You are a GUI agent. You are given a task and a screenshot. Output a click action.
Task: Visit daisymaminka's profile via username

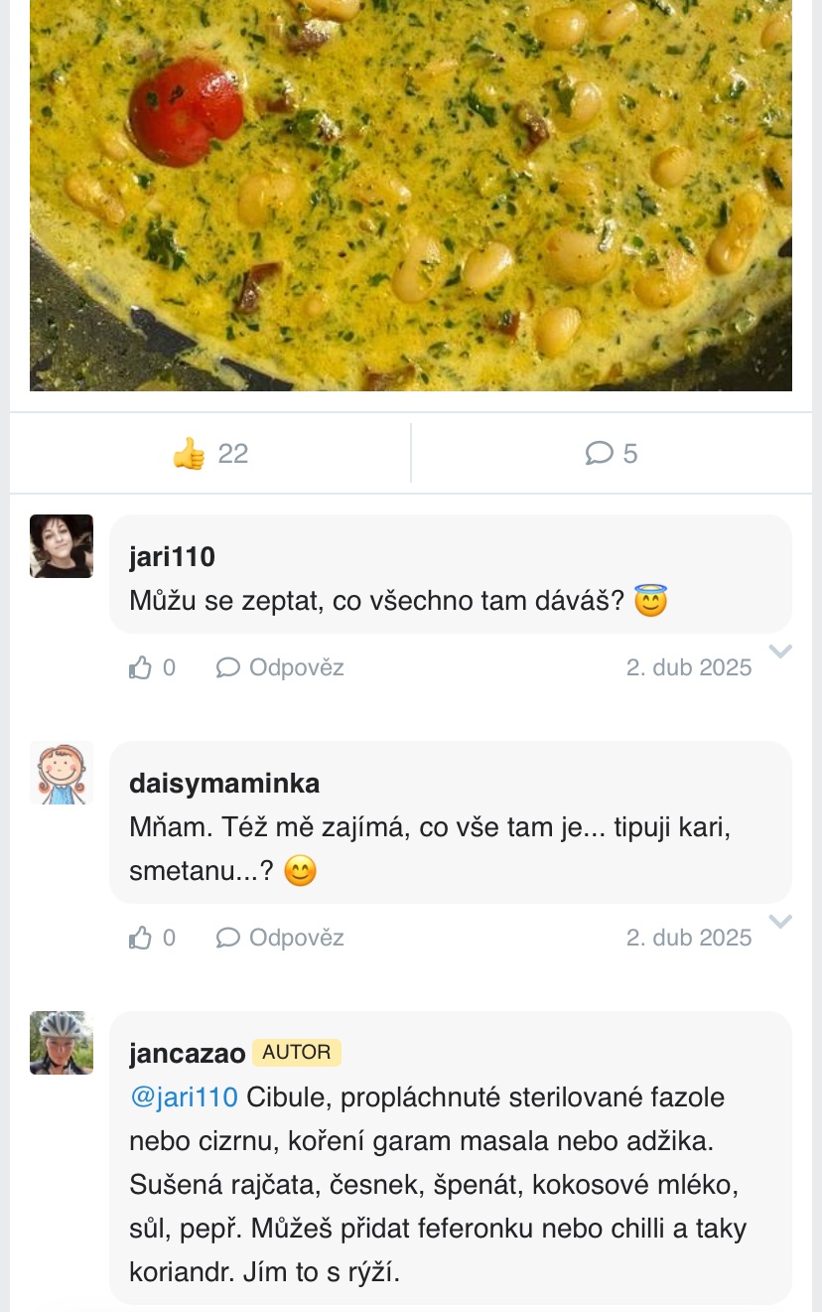pyautogui.click(x=224, y=784)
